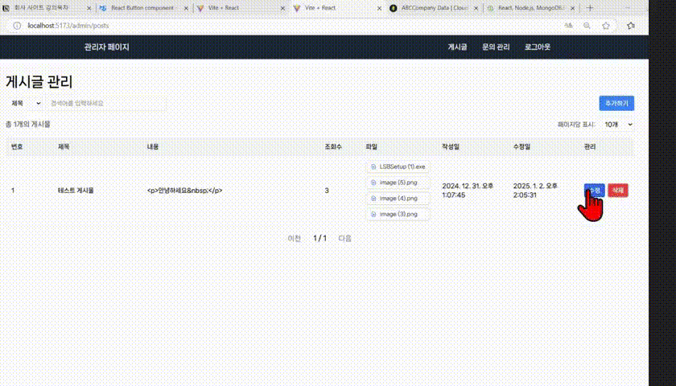Click the 다음 pagination button
676x386 pixels.
tap(345, 238)
